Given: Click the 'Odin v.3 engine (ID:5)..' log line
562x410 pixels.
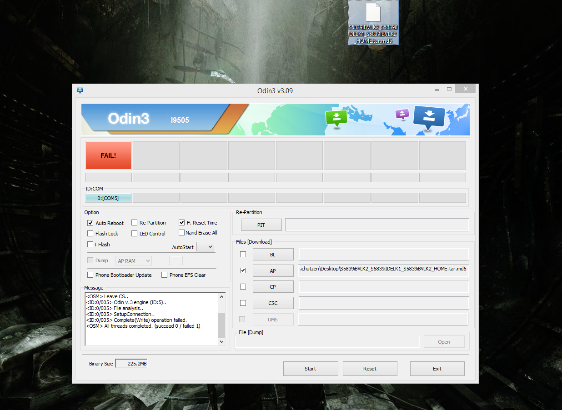Looking at the screenshot, I should (126, 302).
